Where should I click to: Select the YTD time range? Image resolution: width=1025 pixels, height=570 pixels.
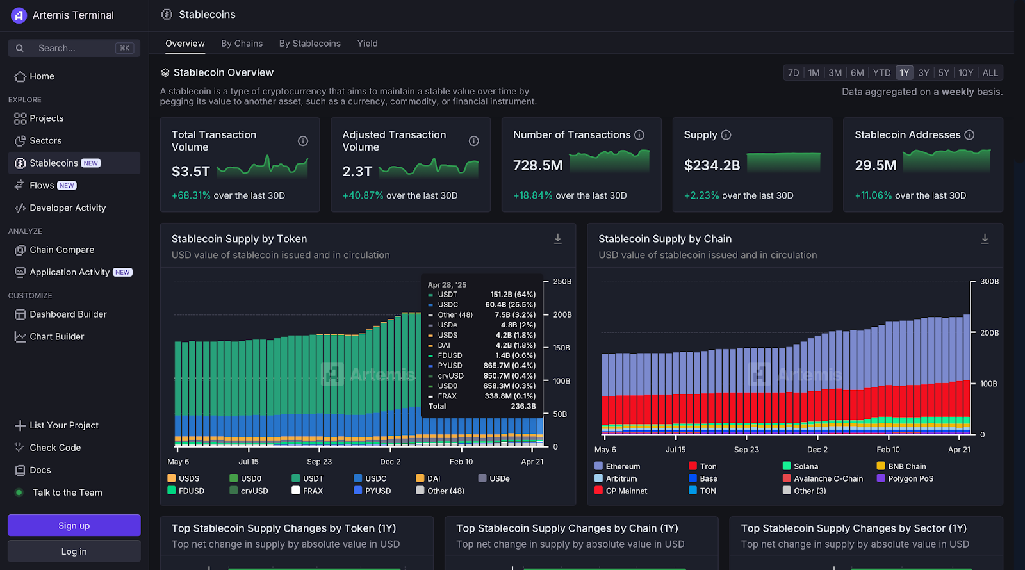point(882,73)
